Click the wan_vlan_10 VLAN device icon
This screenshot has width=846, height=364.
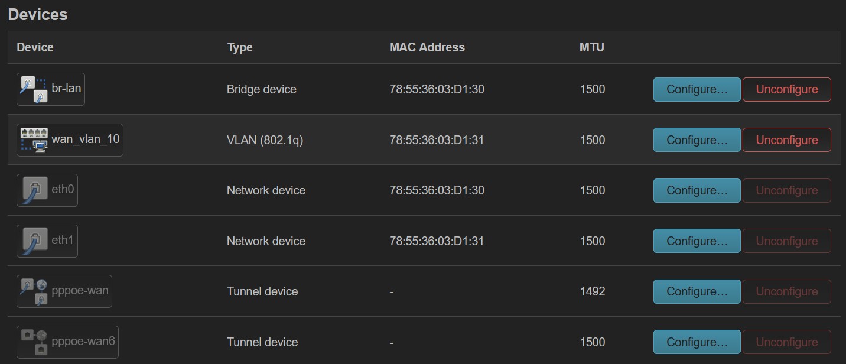(34, 140)
